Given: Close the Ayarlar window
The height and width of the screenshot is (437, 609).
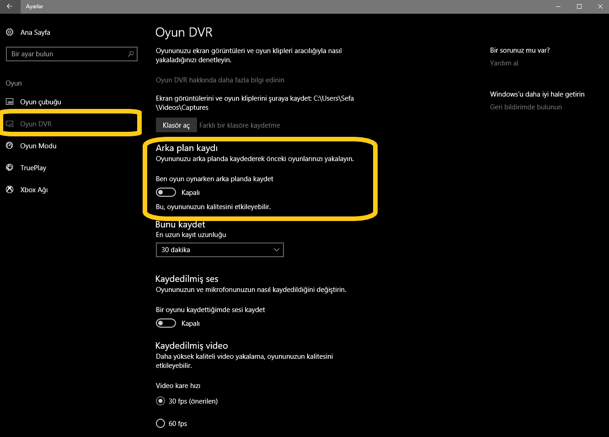Looking at the screenshot, I should [600, 6].
